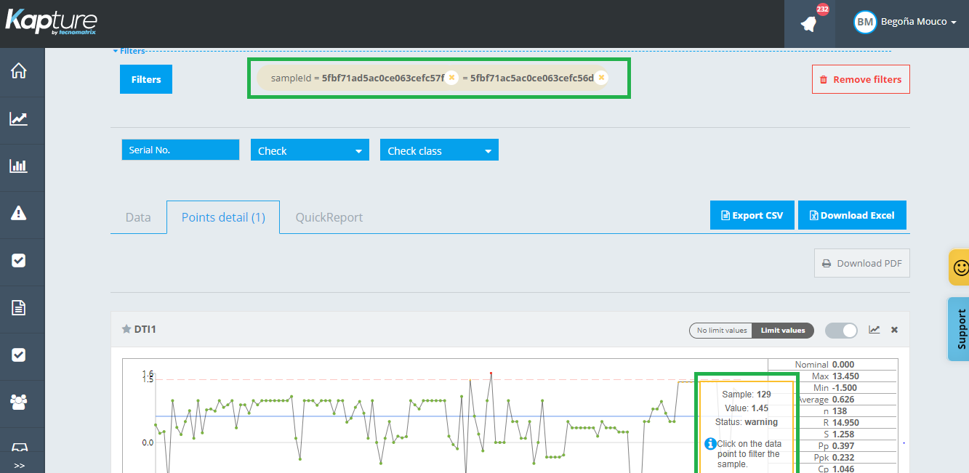Click the trend chart icon in DTI1 header

pos(874,329)
